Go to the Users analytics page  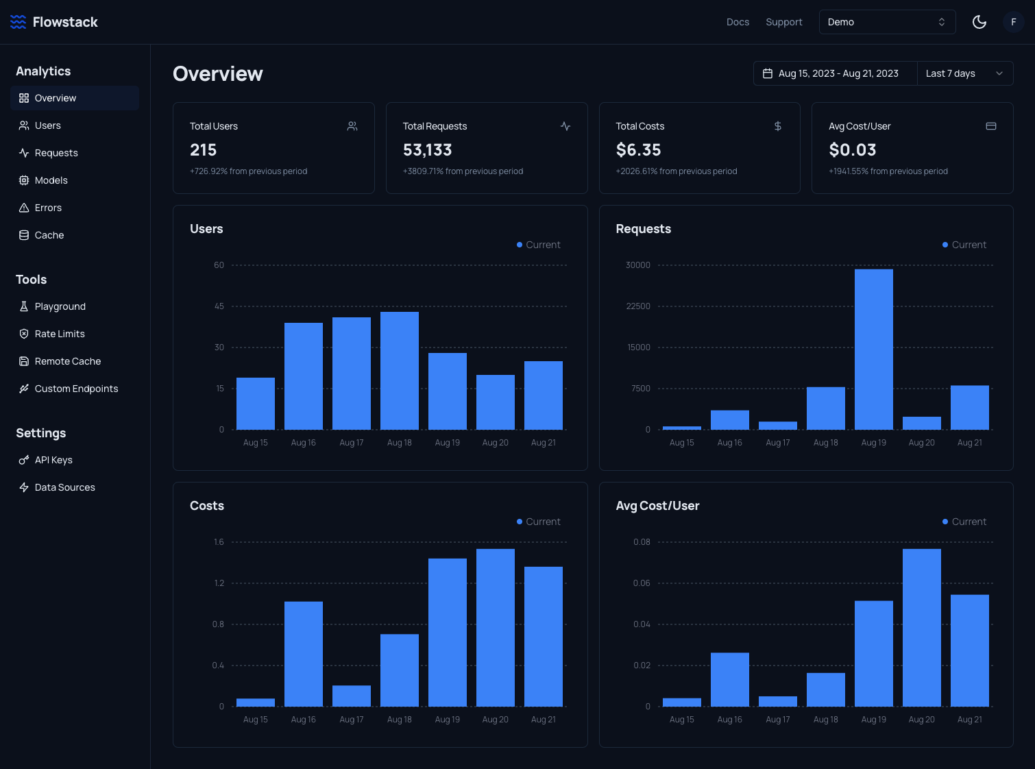tap(48, 125)
